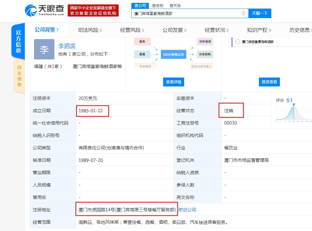Click the 天眼一下 search button

pyautogui.click(x=260, y=13)
